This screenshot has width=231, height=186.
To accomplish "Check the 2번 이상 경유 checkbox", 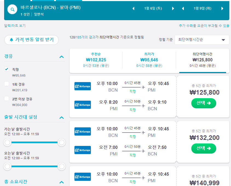I will coord(7,98).
